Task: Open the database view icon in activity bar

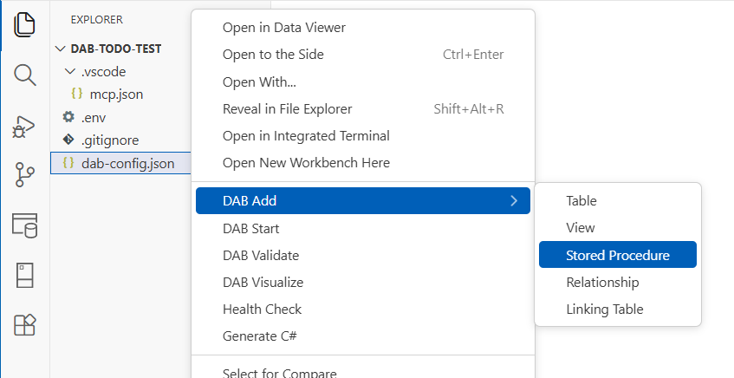Action: [24, 225]
